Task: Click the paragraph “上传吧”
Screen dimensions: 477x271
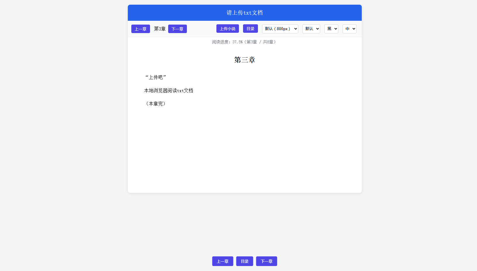Action: (156, 77)
